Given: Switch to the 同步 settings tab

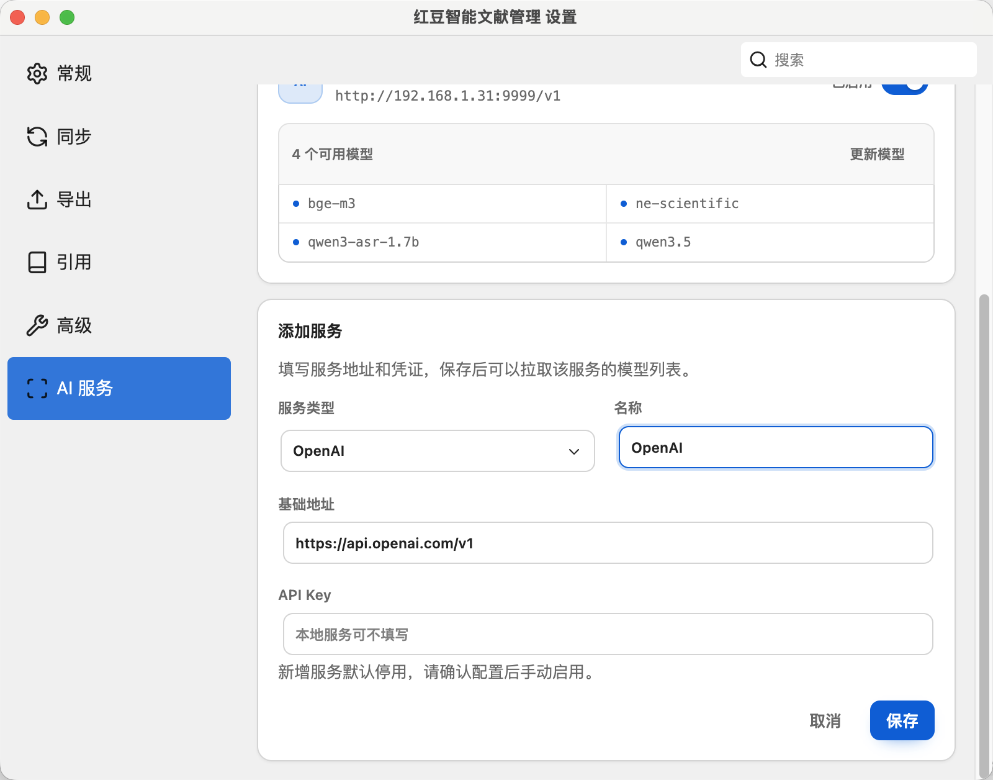Looking at the screenshot, I should (x=119, y=137).
